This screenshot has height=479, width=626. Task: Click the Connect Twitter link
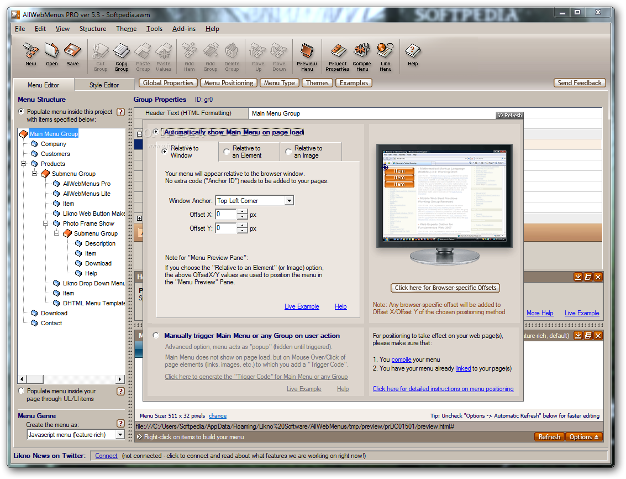(106, 456)
